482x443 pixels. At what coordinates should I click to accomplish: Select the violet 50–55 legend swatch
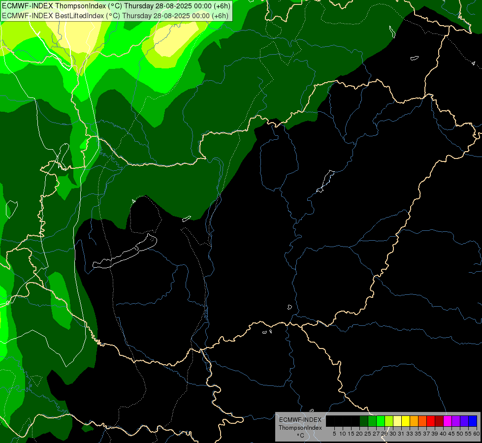coord(464,421)
